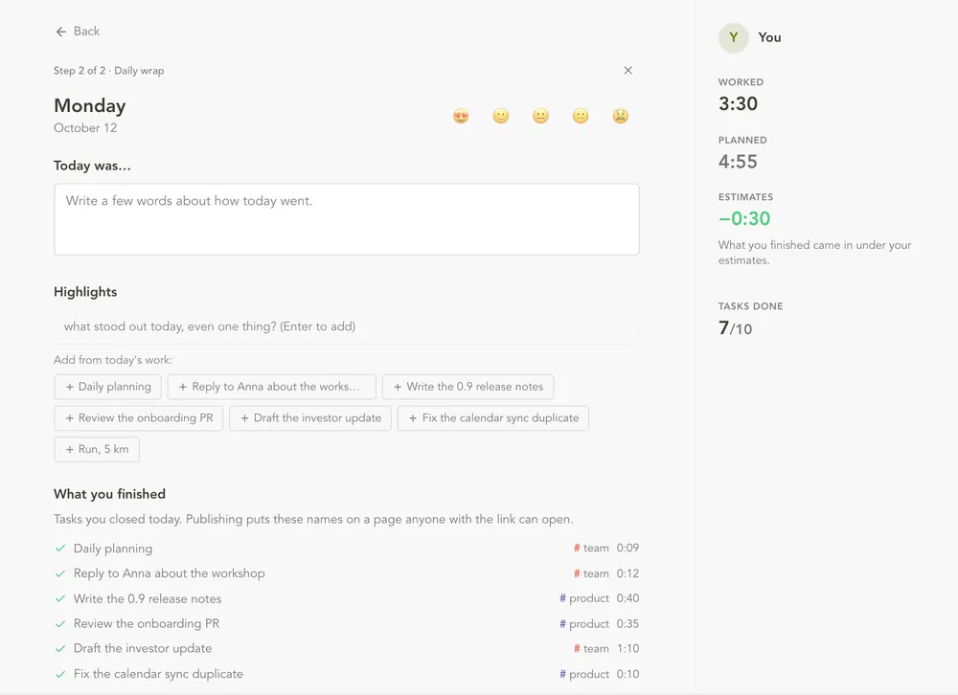Viewport: 958px width, 695px height.
Task: Select the smiling face mood emoji
Action: (501, 116)
